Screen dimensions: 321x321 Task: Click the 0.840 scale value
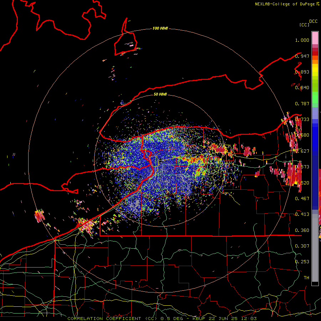coord(302,88)
